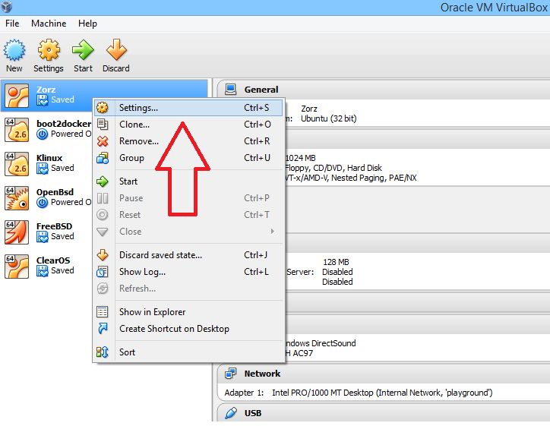Click the FreeBSD VM icon
The image size is (550, 426).
[17, 232]
